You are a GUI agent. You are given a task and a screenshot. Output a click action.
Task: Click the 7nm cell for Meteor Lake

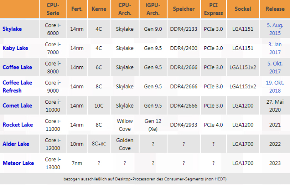[x=77, y=163]
